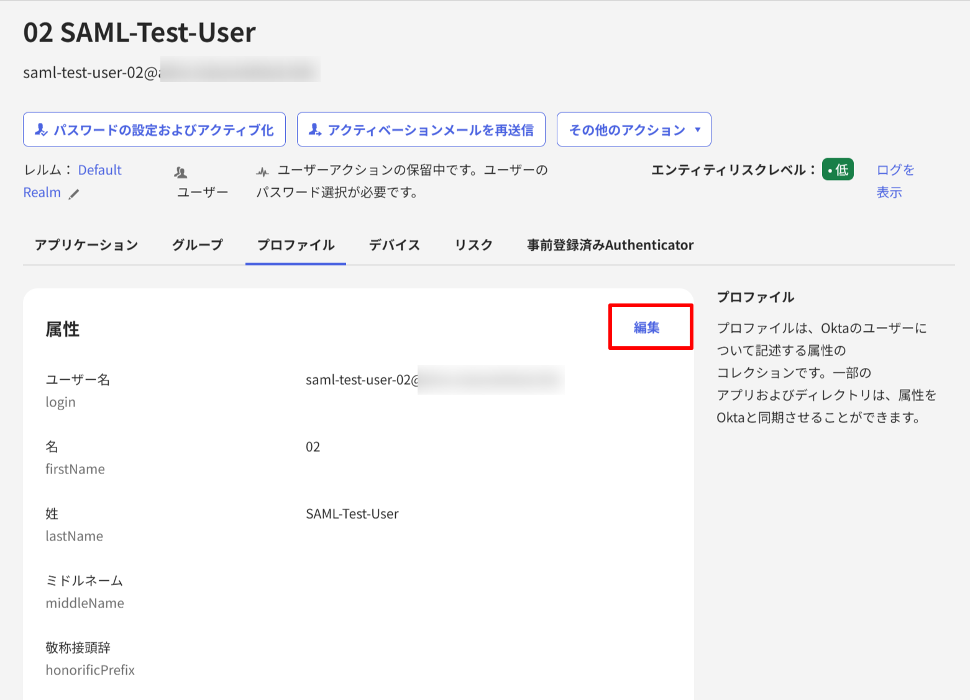This screenshot has height=700, width=970.
Task: Expand the その他のアクション dropdown
Action: 633,129
